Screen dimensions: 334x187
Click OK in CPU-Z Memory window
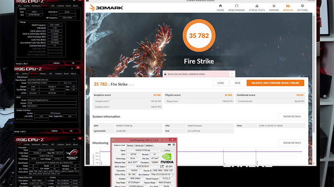[73, 63]
